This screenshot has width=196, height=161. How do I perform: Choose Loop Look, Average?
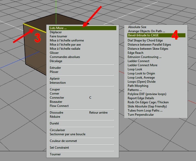pos(141,78)
